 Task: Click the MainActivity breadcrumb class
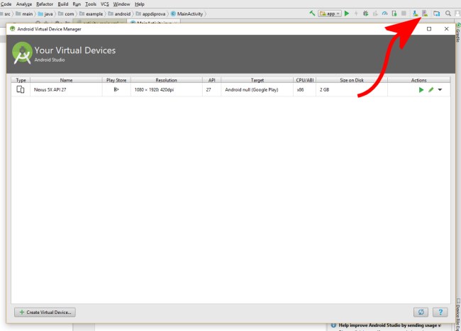(187, 13)
